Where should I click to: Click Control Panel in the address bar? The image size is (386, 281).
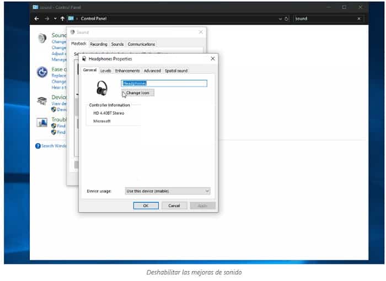tap(94, 19)
